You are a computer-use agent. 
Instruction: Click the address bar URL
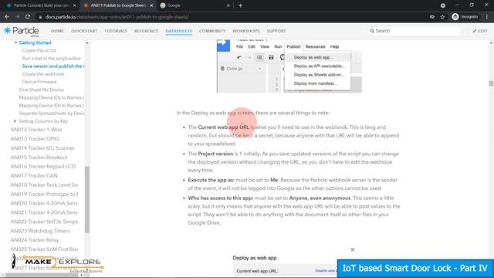coord(117,17)
